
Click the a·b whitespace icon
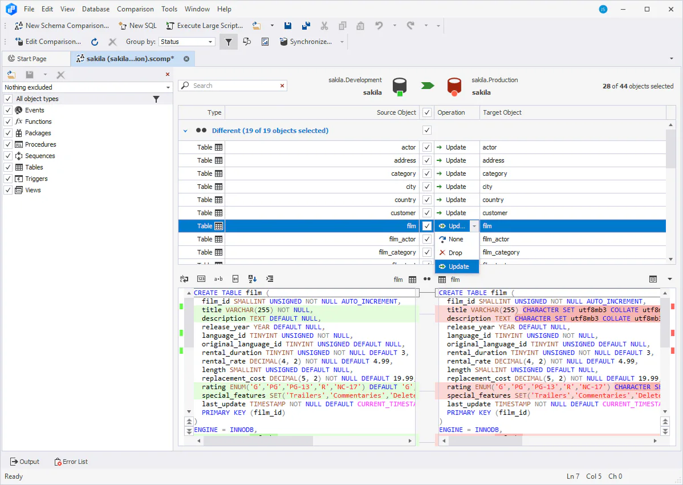(218, 279)
